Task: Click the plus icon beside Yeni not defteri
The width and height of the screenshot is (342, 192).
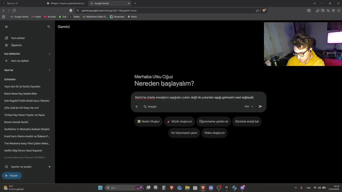Action: (6, 61)
